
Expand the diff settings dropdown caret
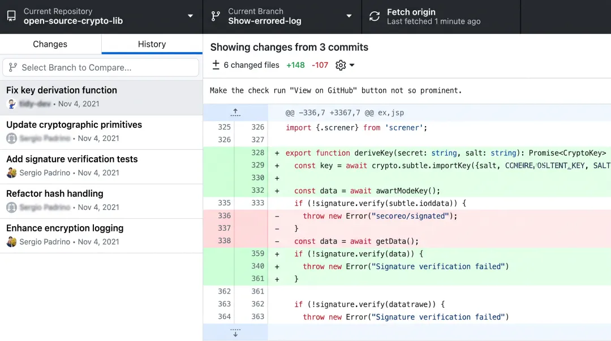352,65
